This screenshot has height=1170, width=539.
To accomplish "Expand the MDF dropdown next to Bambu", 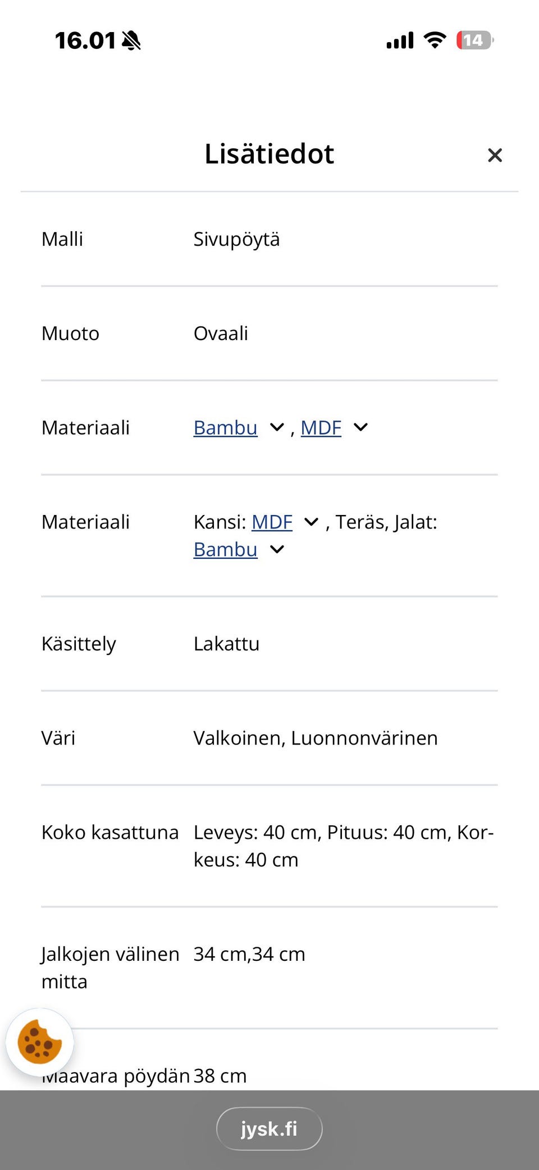I will 360,427.
